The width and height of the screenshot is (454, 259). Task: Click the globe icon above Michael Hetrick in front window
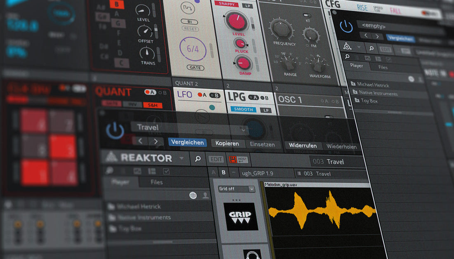pyautogui.click(x=193, y=195)
